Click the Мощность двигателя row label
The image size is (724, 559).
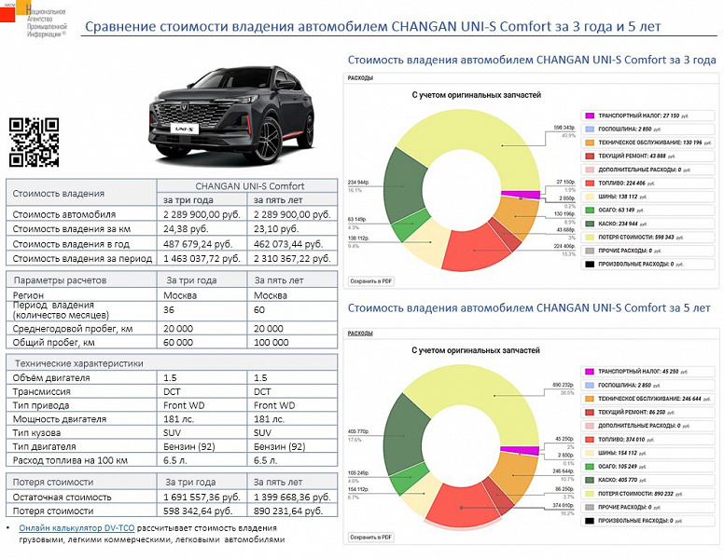click(60, 419)
